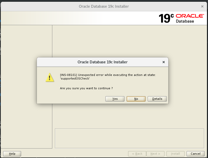
Task: Close the INS-08101 error dialog
Action: click(164, 62)
